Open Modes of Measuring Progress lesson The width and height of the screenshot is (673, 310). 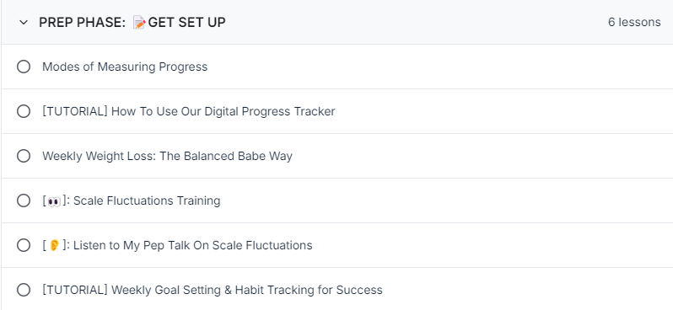(125, 67)
